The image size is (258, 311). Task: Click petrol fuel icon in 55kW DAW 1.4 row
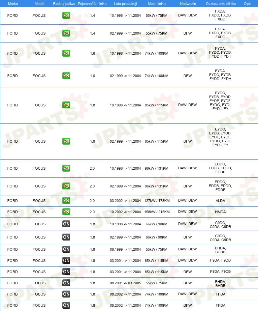point(66,15)
